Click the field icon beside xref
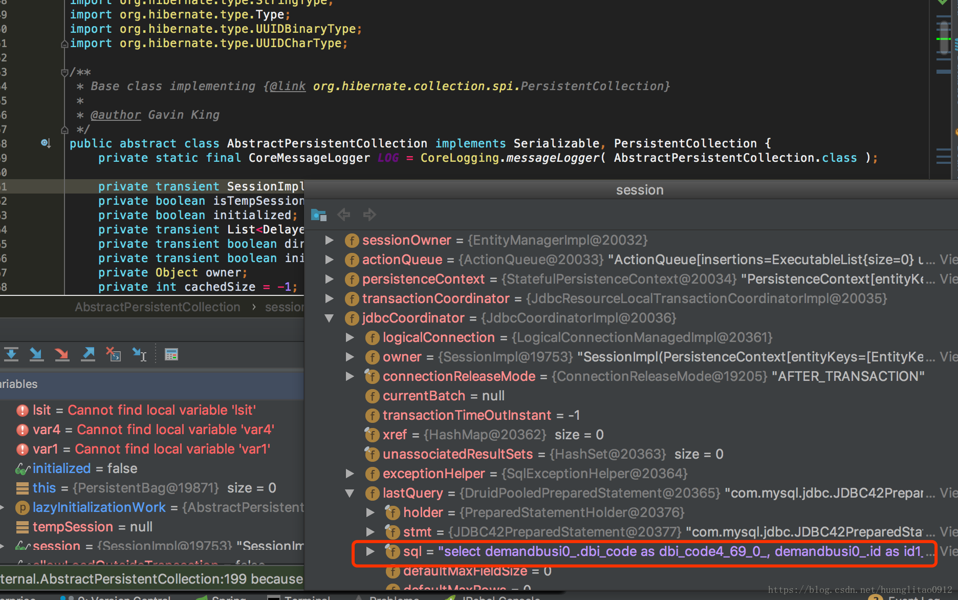Screen dimensions: 958x600 click(372, 435)
